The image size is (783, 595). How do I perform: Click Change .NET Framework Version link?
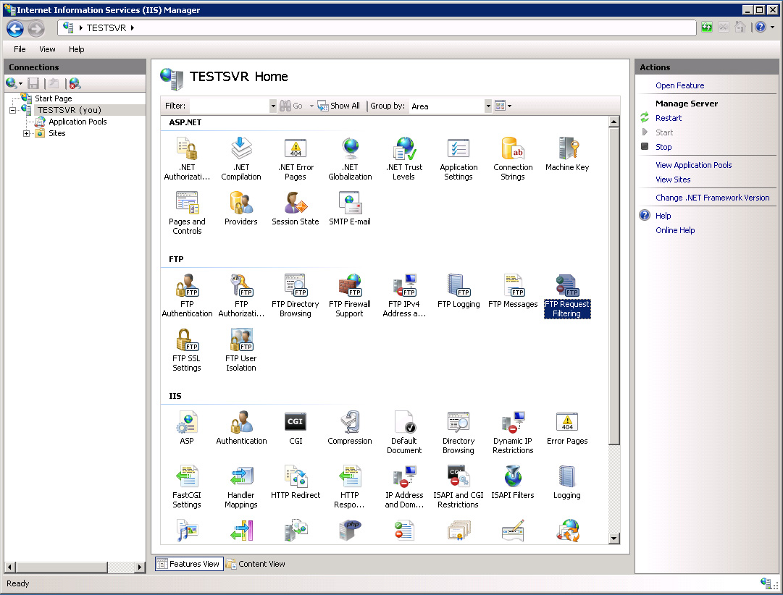[x=712, y=198]
